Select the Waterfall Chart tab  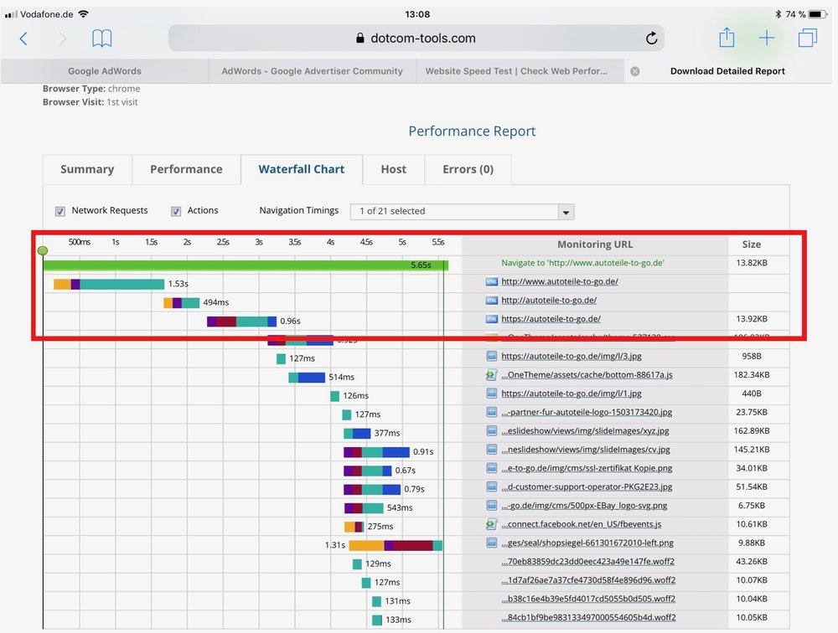(302, 169)
